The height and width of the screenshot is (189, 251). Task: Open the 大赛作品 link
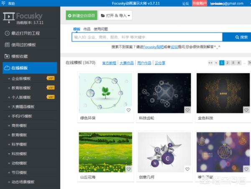(x=127, y=63)
